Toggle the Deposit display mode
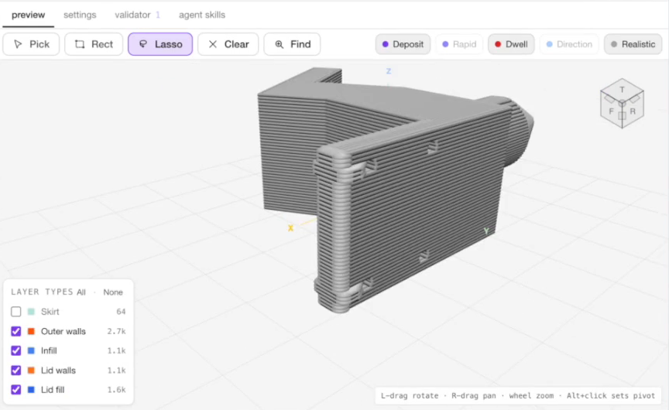The height and width of the screenshot is (410, 669). (x=403, y=44)
